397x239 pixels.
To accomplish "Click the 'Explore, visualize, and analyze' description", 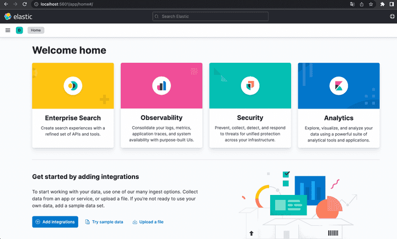I will click(x=339, y=134).
